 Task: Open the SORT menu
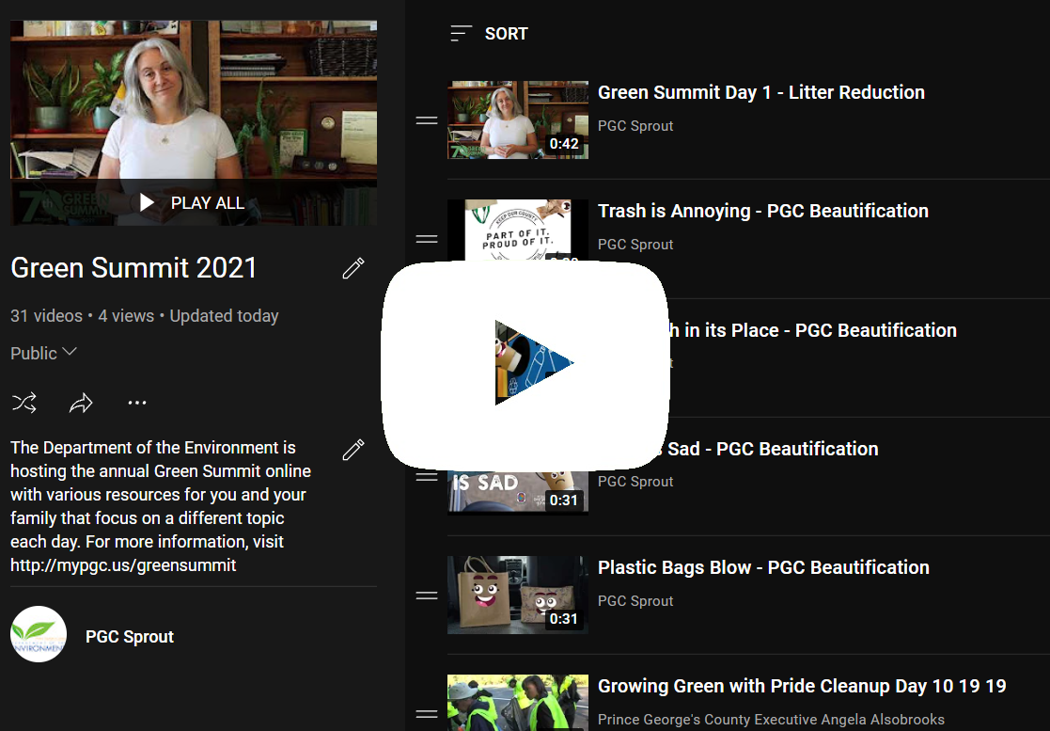(489, 34)
